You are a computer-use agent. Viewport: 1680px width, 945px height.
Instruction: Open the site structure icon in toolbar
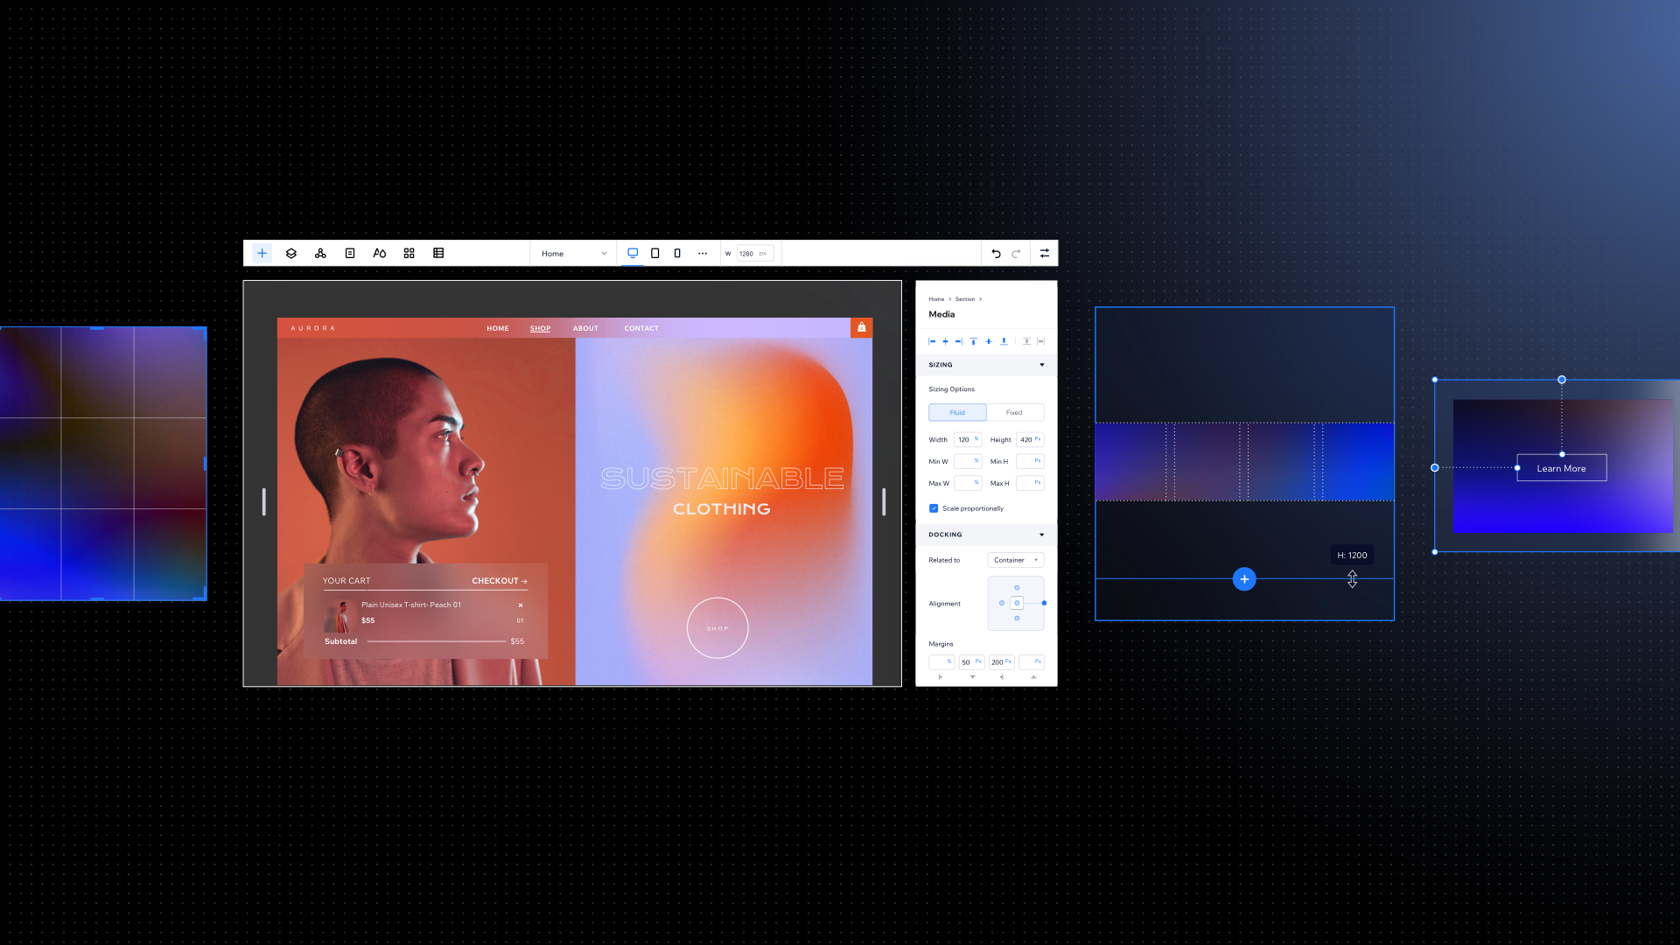[320, 253]
